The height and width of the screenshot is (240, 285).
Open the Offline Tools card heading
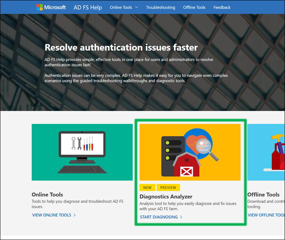263,195
